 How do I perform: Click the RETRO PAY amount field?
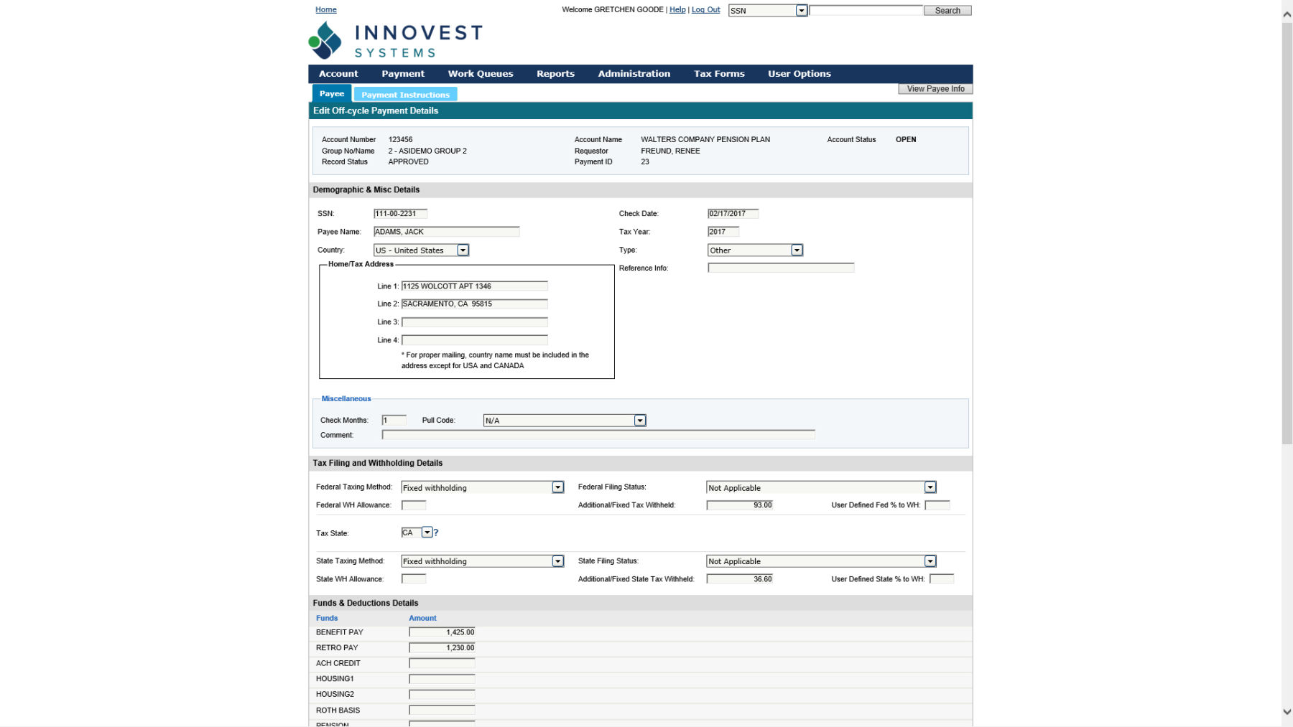click(442, 648)
